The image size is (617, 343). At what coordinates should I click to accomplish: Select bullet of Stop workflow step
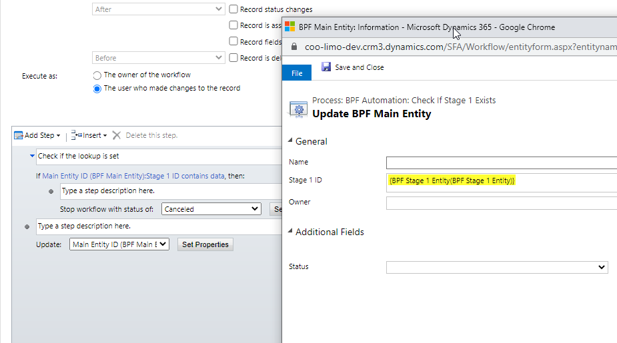(51, 191)
